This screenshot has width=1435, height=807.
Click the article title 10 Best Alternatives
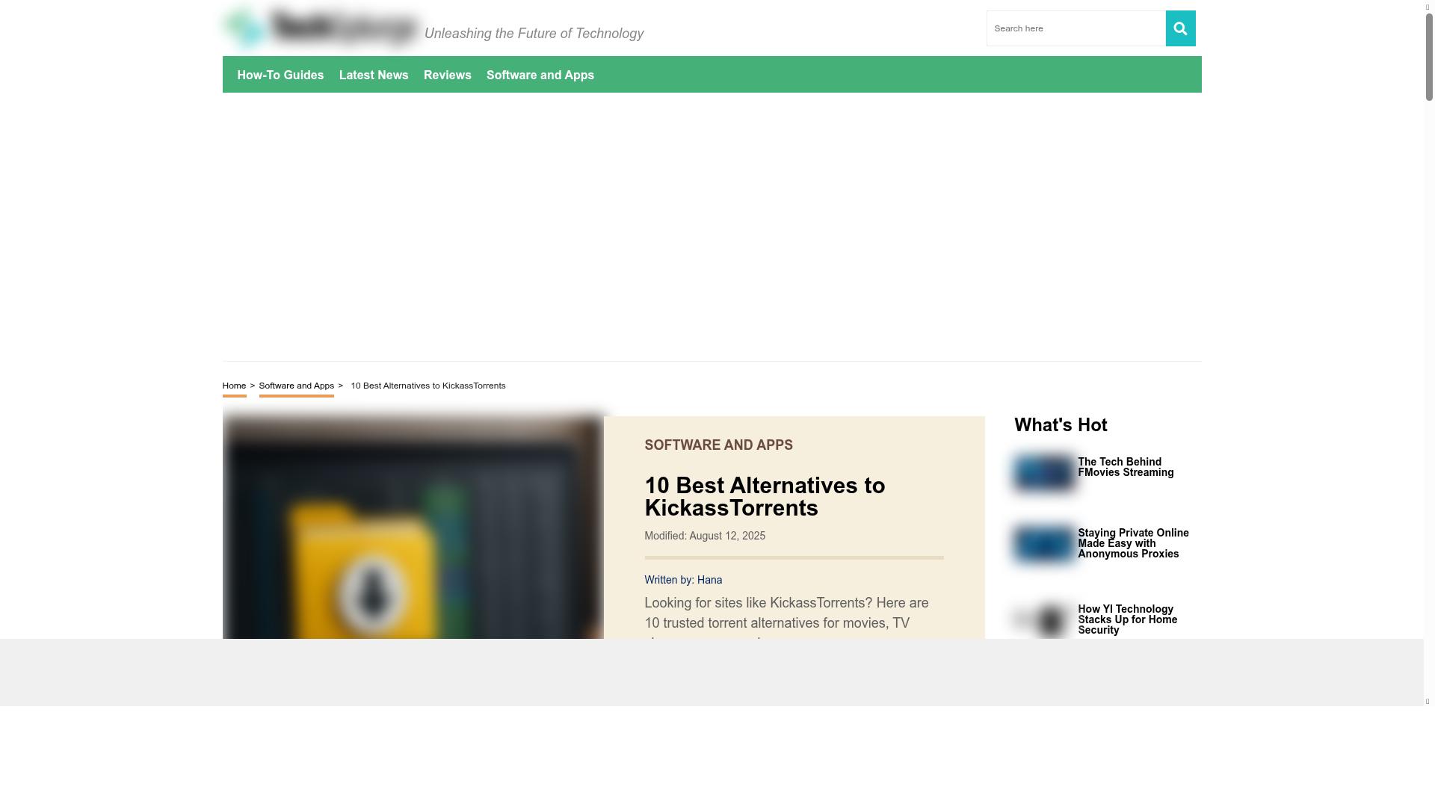coord(764,496)
